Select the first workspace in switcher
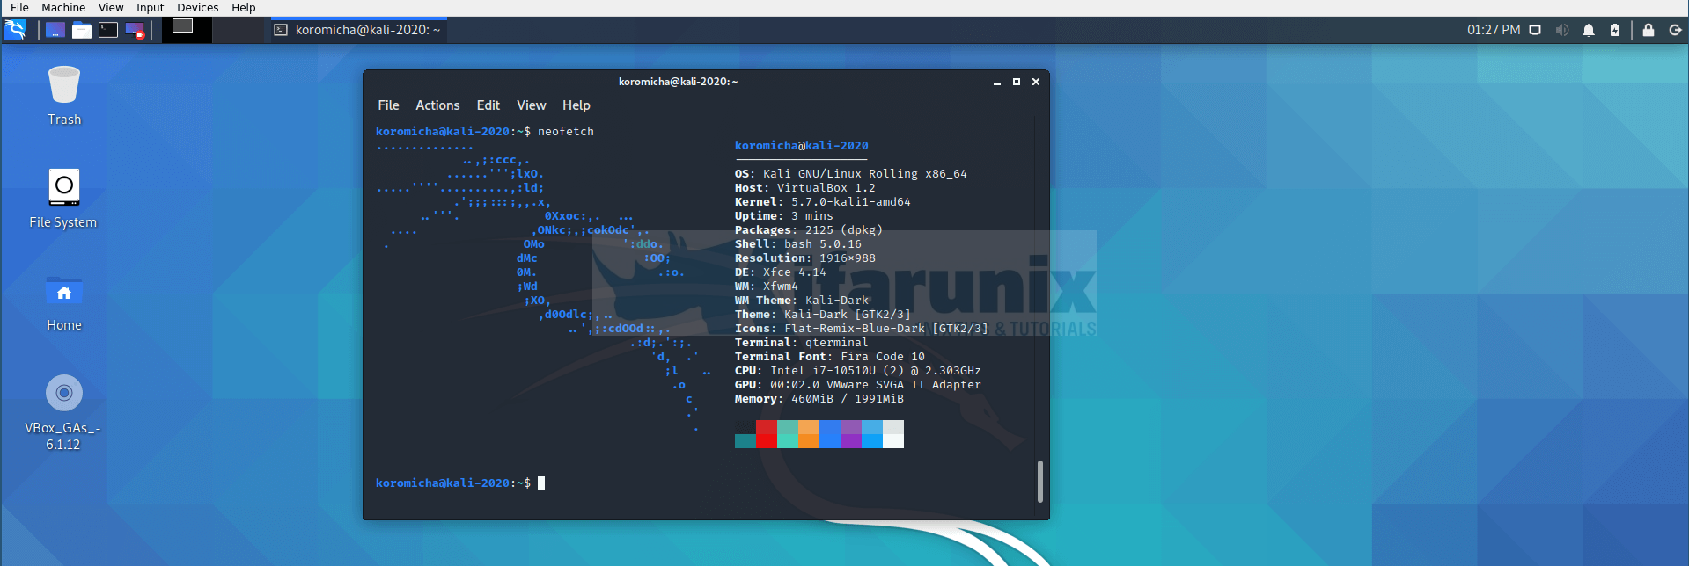 click(187, 30)
